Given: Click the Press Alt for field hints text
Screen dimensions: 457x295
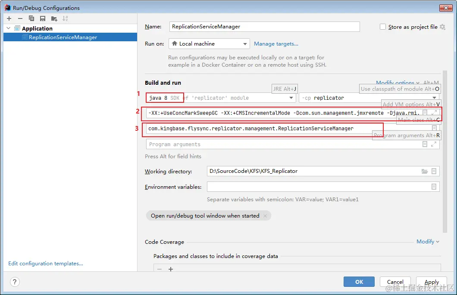Looking at the screenshot, I should 173,157.
